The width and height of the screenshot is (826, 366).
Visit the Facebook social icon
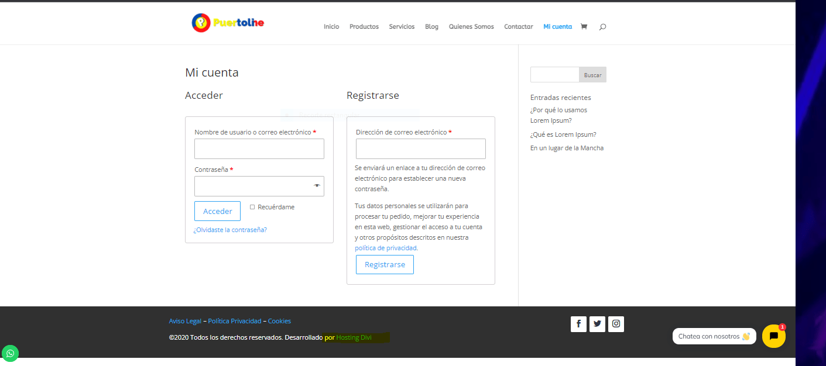pos(578,324)
